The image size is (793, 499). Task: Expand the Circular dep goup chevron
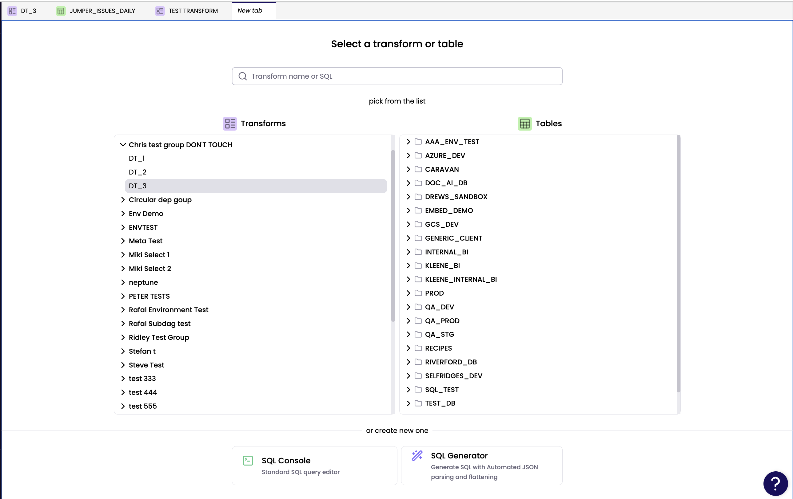[x=123, y=200]
